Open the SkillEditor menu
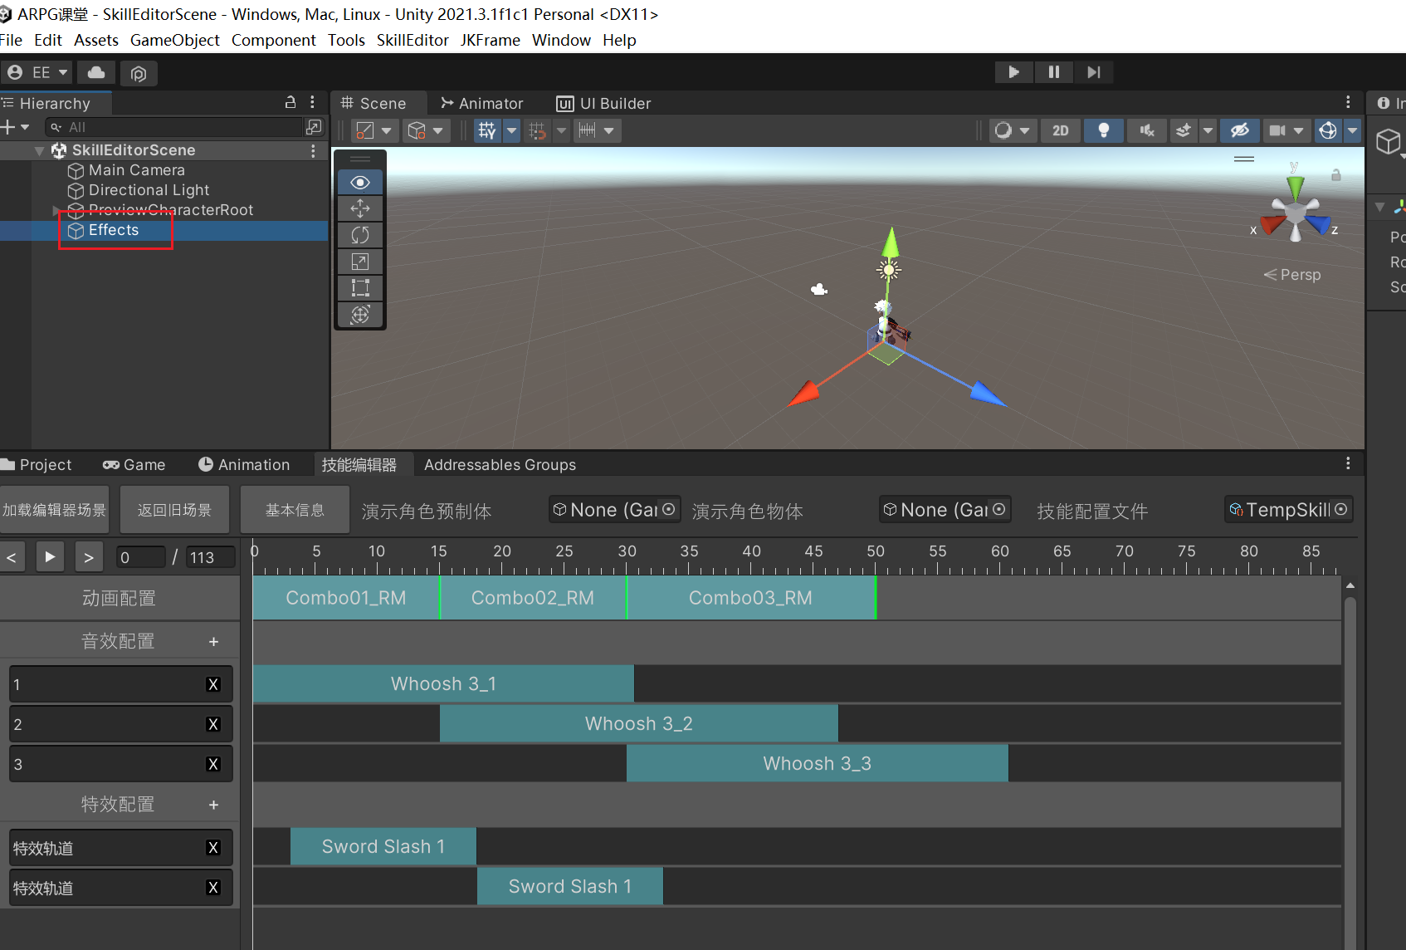 point(413,40)
